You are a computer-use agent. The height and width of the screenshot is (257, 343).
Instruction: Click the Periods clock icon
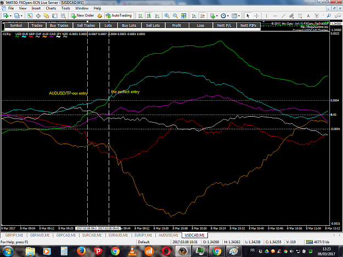tap(223, 16)
